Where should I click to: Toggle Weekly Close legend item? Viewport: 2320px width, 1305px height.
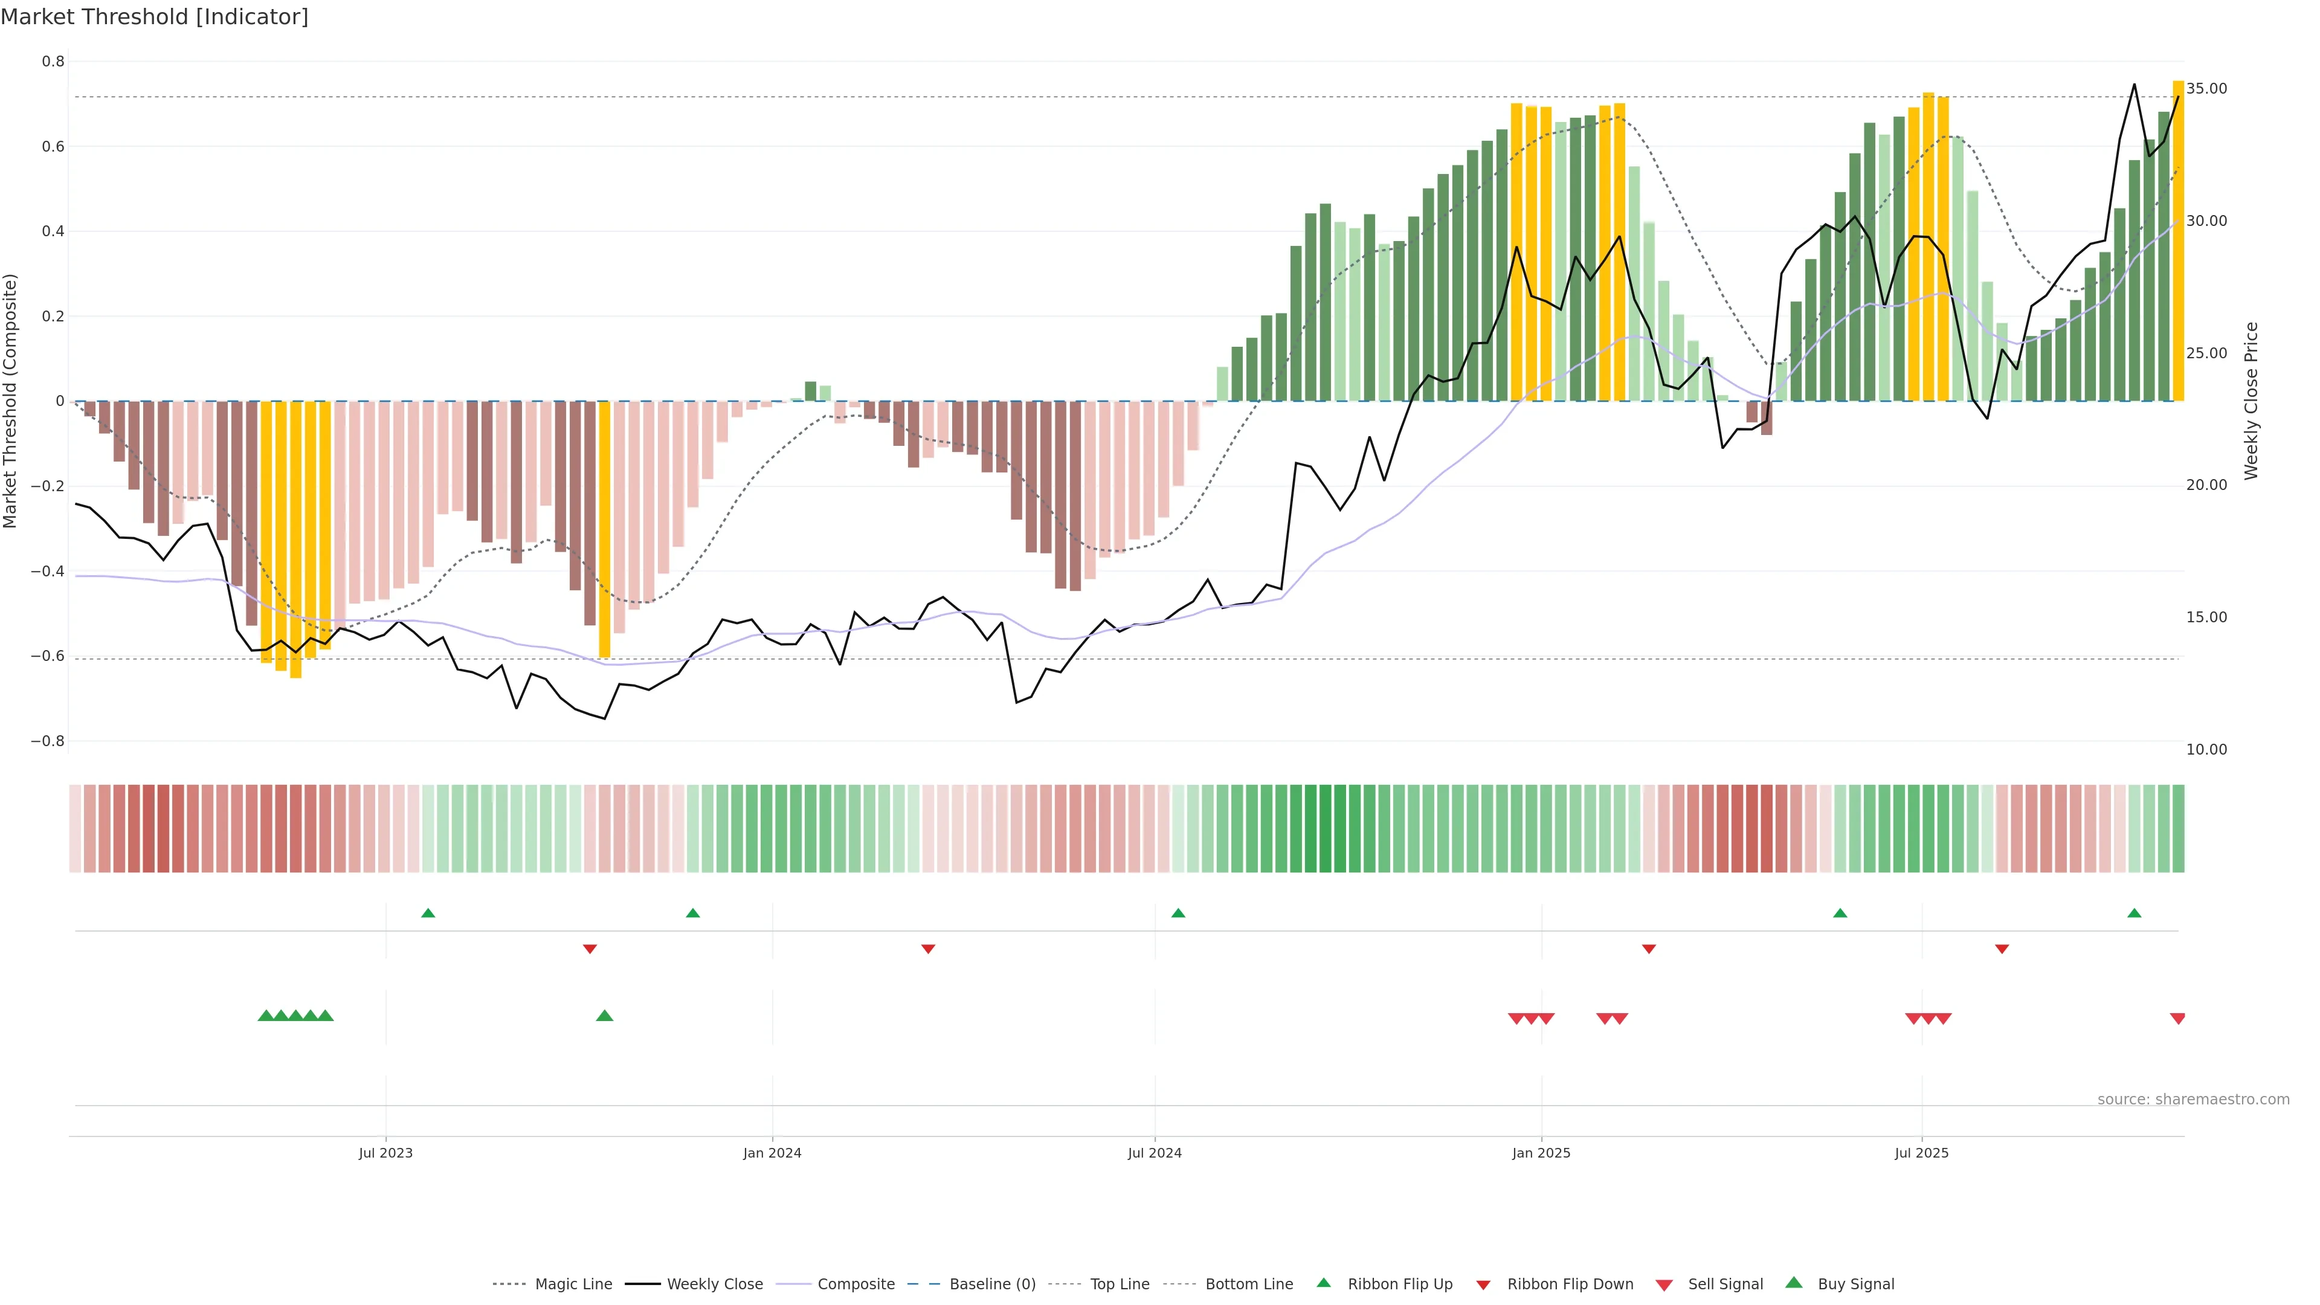coord(714,1284)
